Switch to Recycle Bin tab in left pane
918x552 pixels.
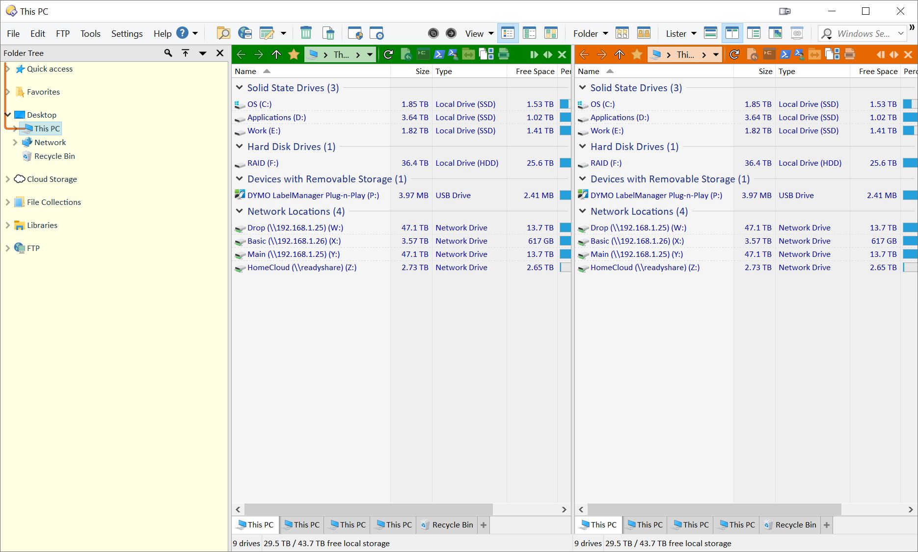coord(447,525)
